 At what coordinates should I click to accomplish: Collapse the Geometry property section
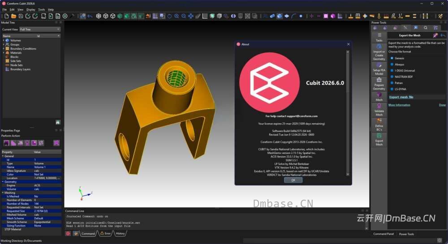pos(3,182)
